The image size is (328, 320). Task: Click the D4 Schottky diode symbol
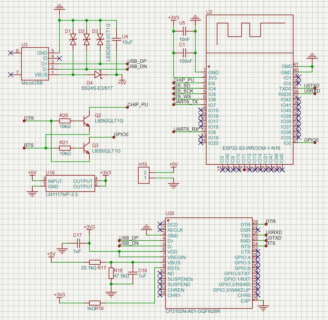tap(98, 75)
